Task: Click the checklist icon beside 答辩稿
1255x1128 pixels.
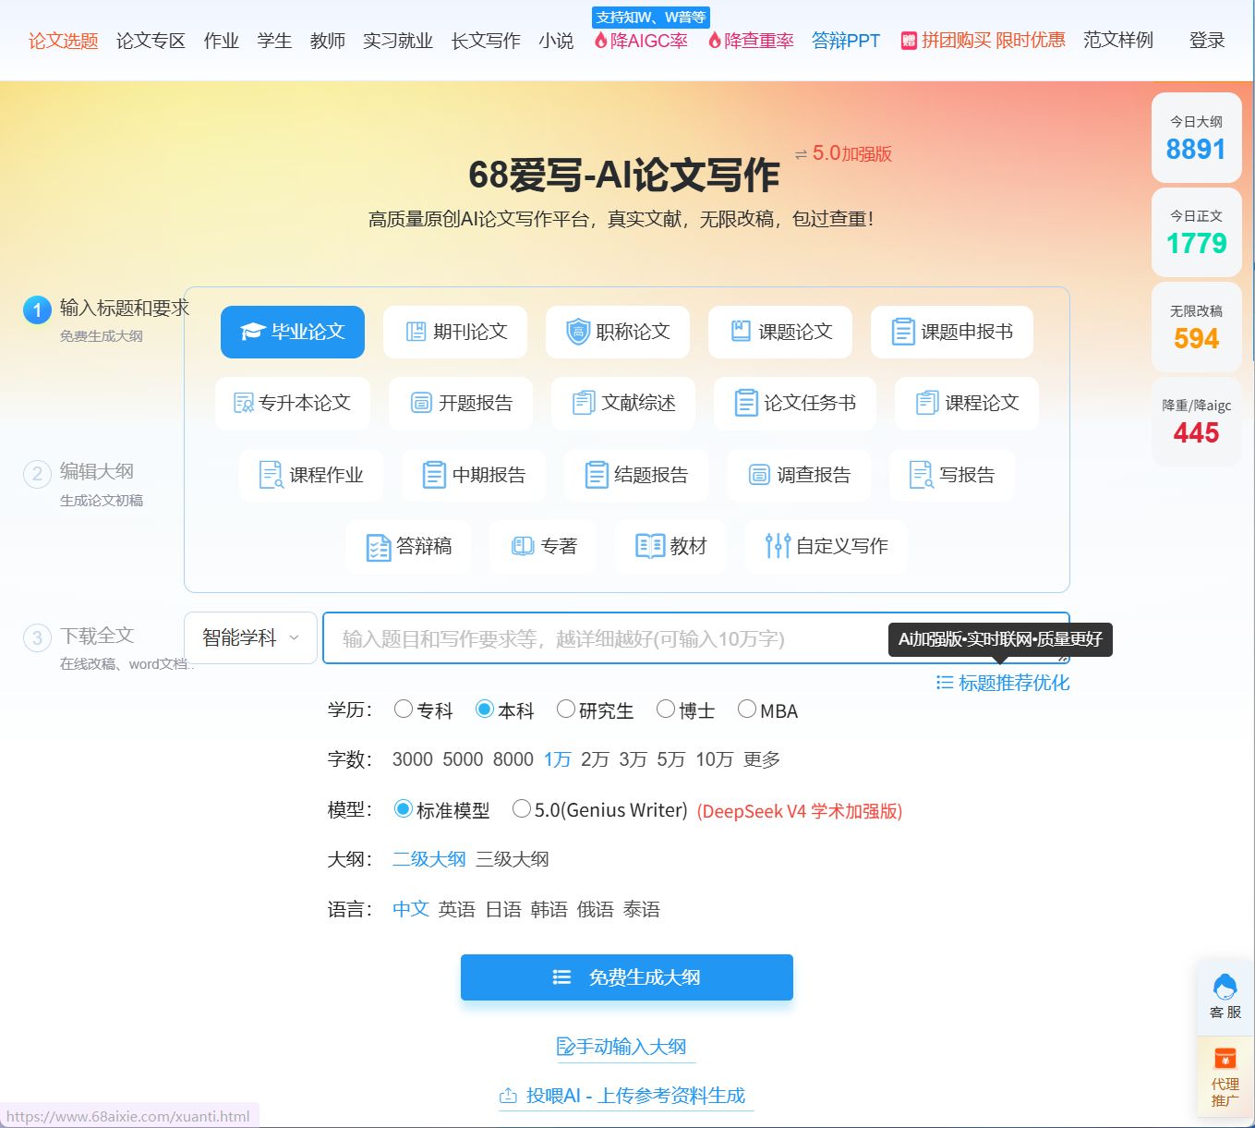Action: coord(379,547)
